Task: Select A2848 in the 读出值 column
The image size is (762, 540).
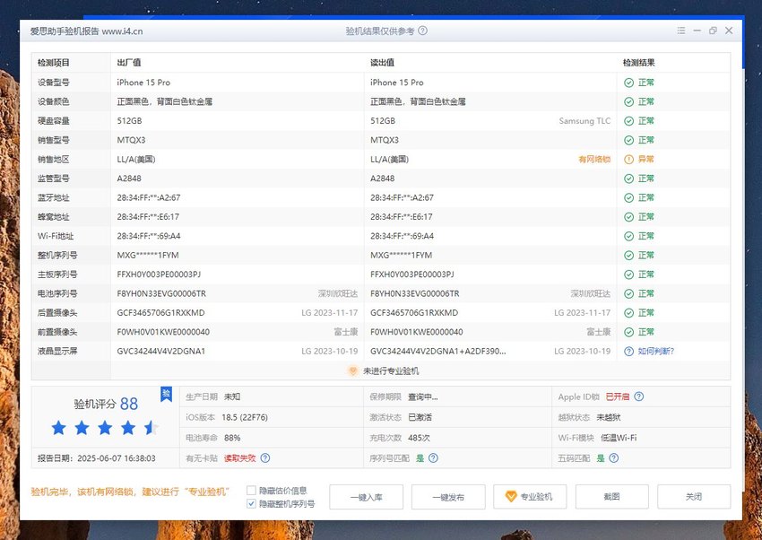Action: [x=383, y=179]
